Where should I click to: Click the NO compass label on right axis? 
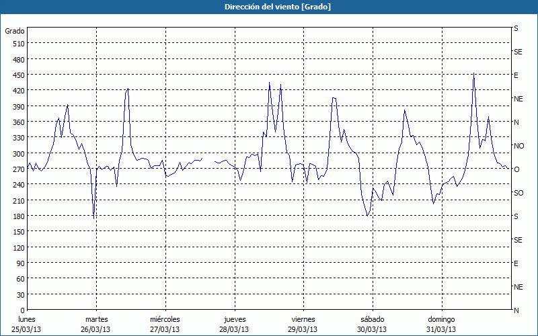(x=518, y=146)
